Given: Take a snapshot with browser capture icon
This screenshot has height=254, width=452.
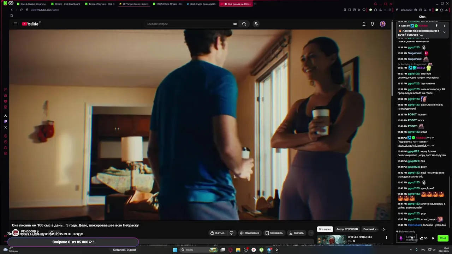Looking at the screenshot, I should pos(349,10).
